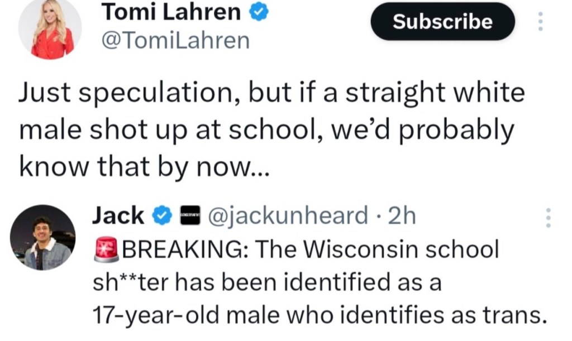Open the @jackunheard handle
Image resolution: width=572 pixels, height=341 pixels.
coord(287,215)
